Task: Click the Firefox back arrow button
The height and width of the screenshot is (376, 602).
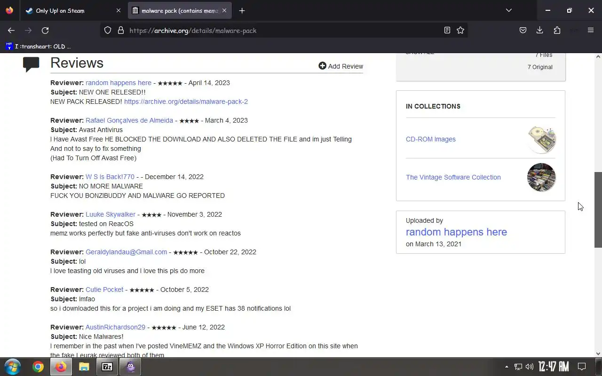Action: pos(11,30)
